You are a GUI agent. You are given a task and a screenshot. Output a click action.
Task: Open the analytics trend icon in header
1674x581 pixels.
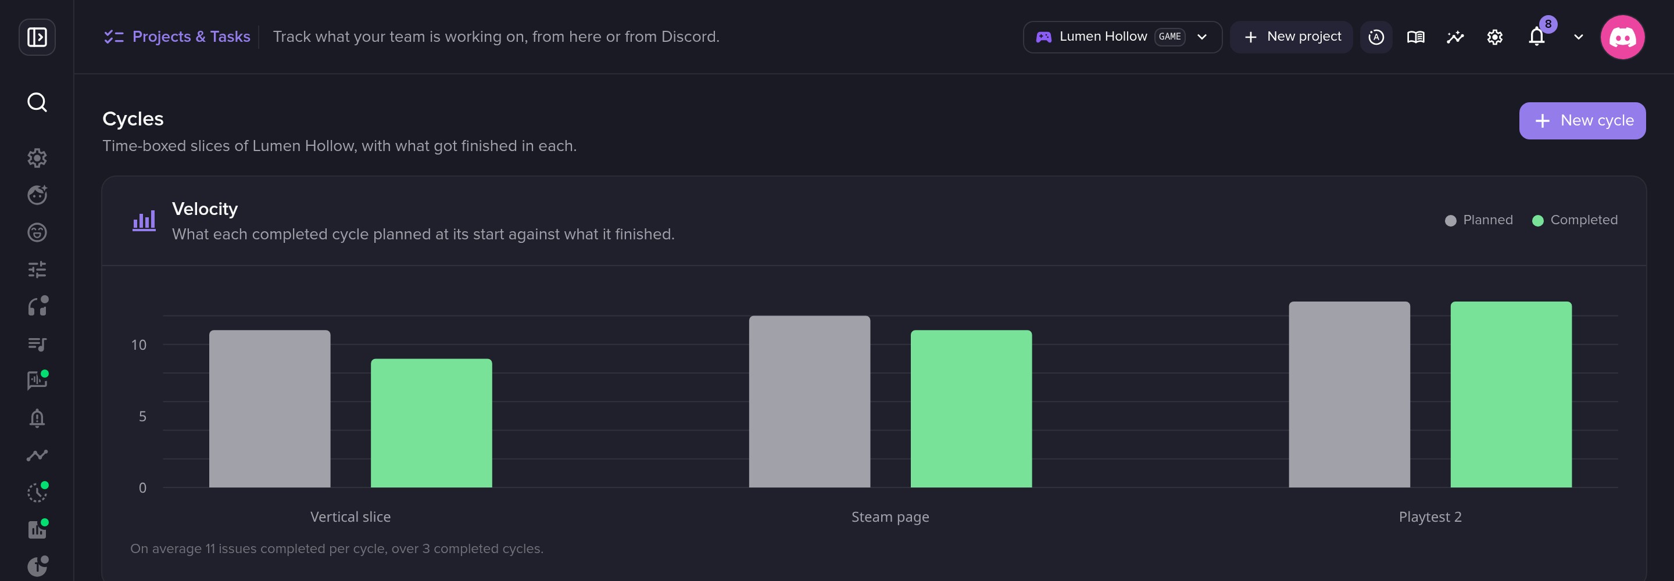1455,37
